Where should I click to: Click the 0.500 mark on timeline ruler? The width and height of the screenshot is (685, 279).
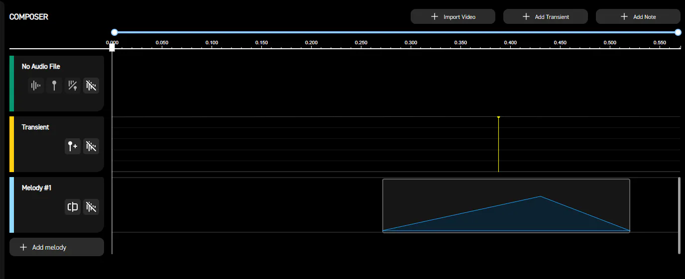point(610,43)
